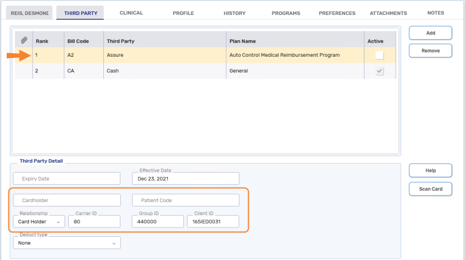Open the Notes tab
The height and width of the screenshot is (260, 465).
tap(436, 13)
